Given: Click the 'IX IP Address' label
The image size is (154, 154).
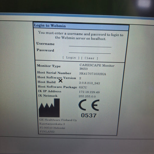Looking at the screenshot, I should [50, 91].
